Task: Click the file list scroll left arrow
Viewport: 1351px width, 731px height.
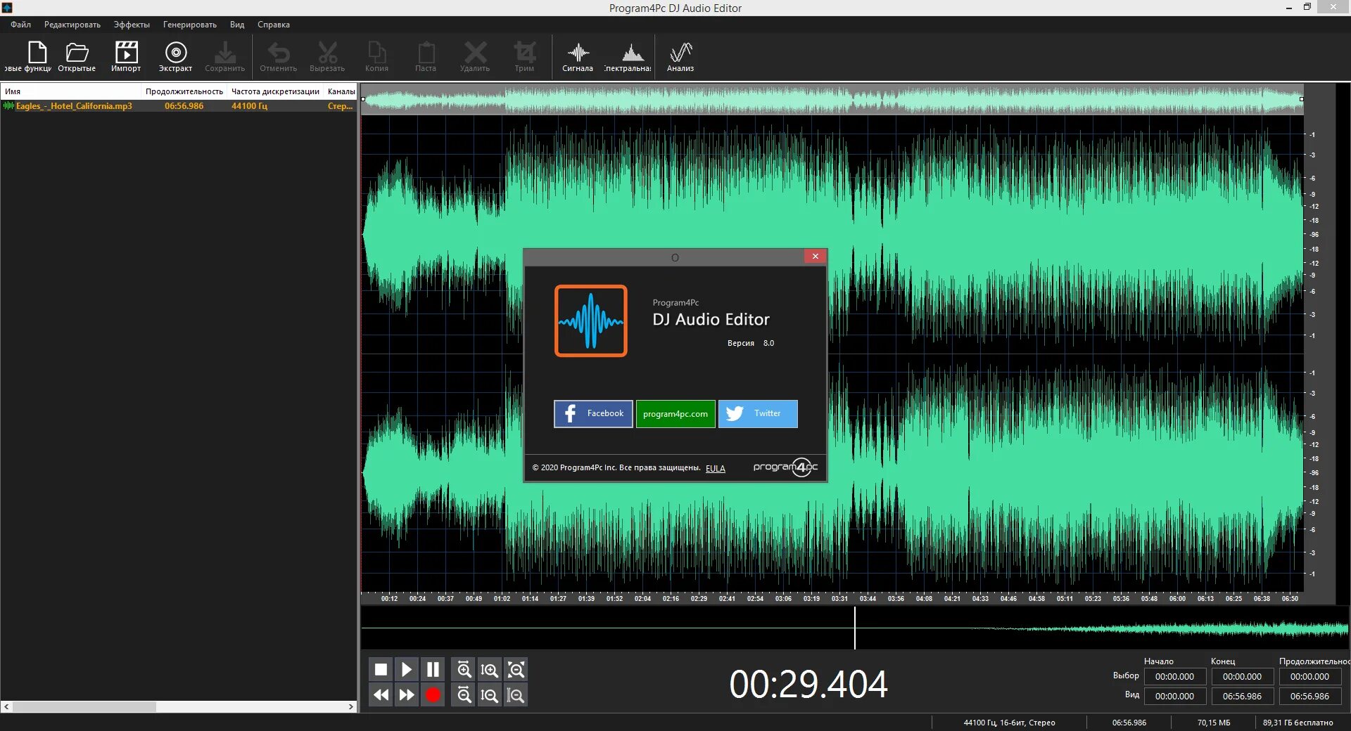Action: tap(6, 707)
